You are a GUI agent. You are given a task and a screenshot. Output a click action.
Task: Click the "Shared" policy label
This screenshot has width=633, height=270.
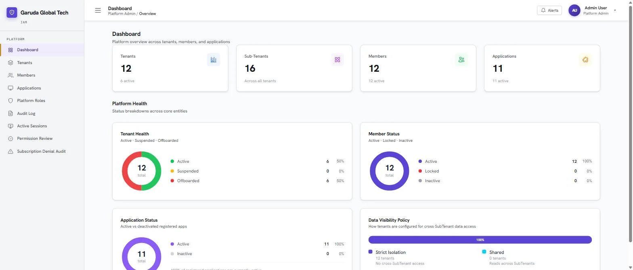tap(497, 252)
